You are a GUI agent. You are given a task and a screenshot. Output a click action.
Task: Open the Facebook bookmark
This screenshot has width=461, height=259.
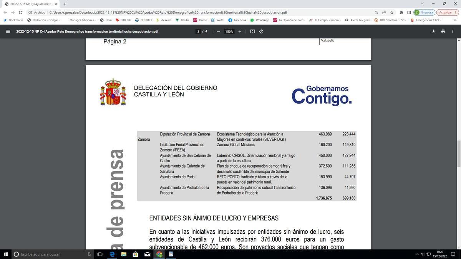click(239, 20)
